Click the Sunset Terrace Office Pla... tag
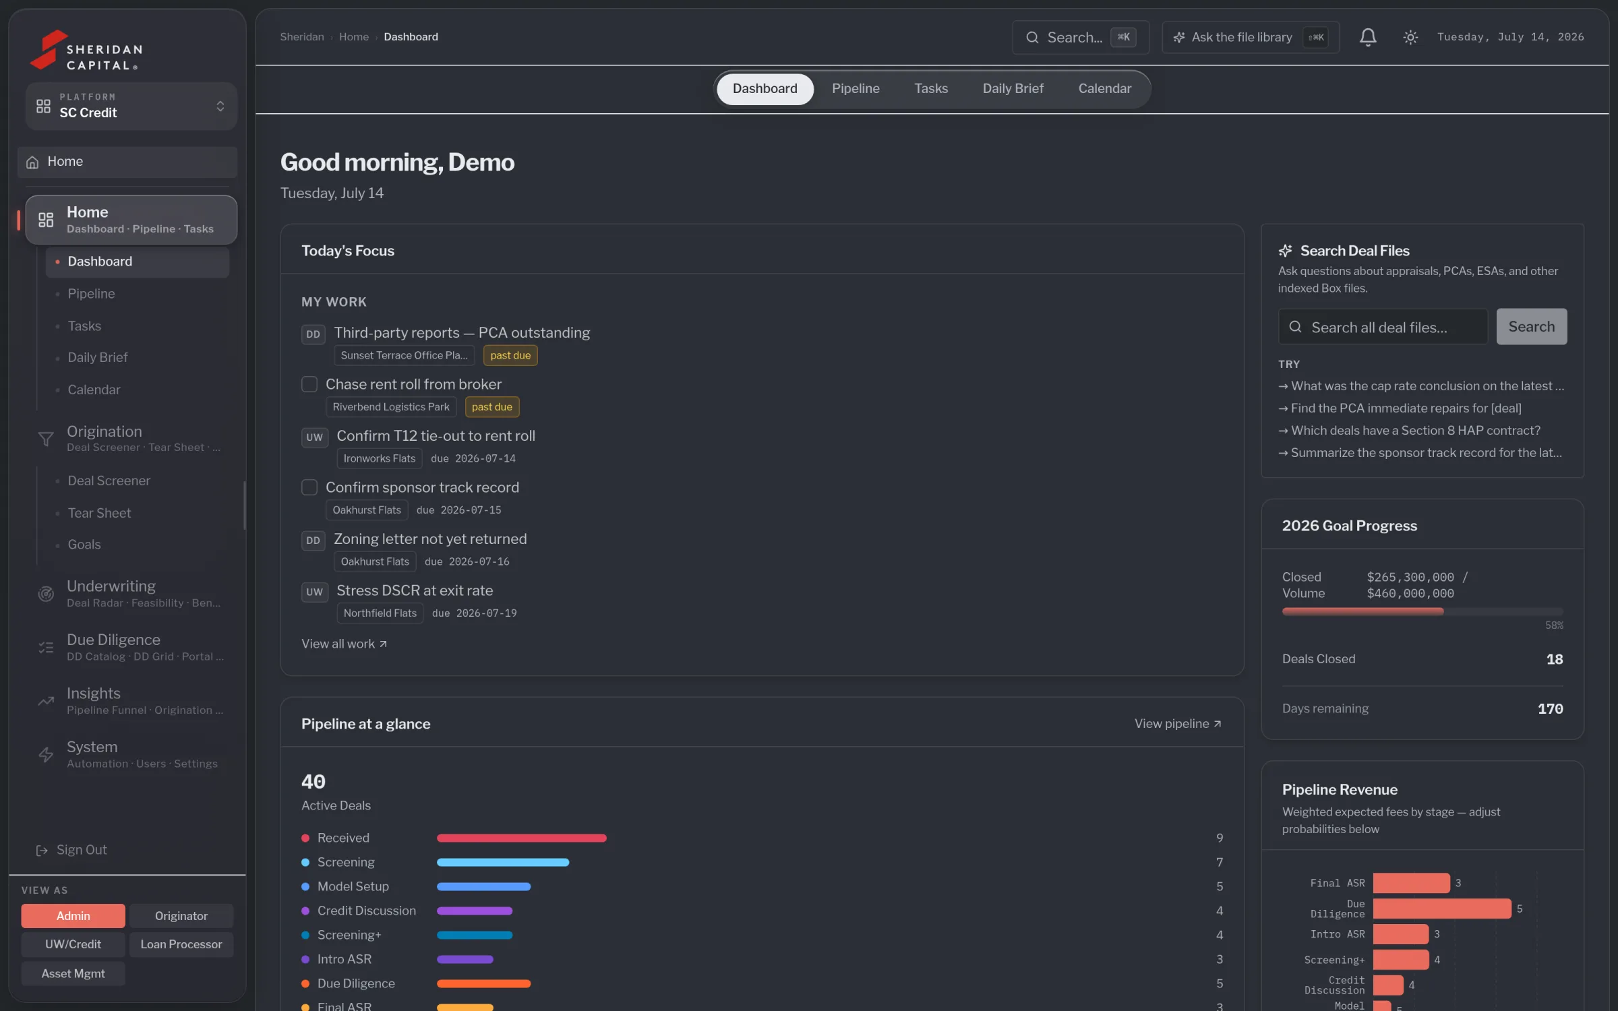Image resolution: width=1618 pixels, height=1011 pixels. click(x=404, y=355)
